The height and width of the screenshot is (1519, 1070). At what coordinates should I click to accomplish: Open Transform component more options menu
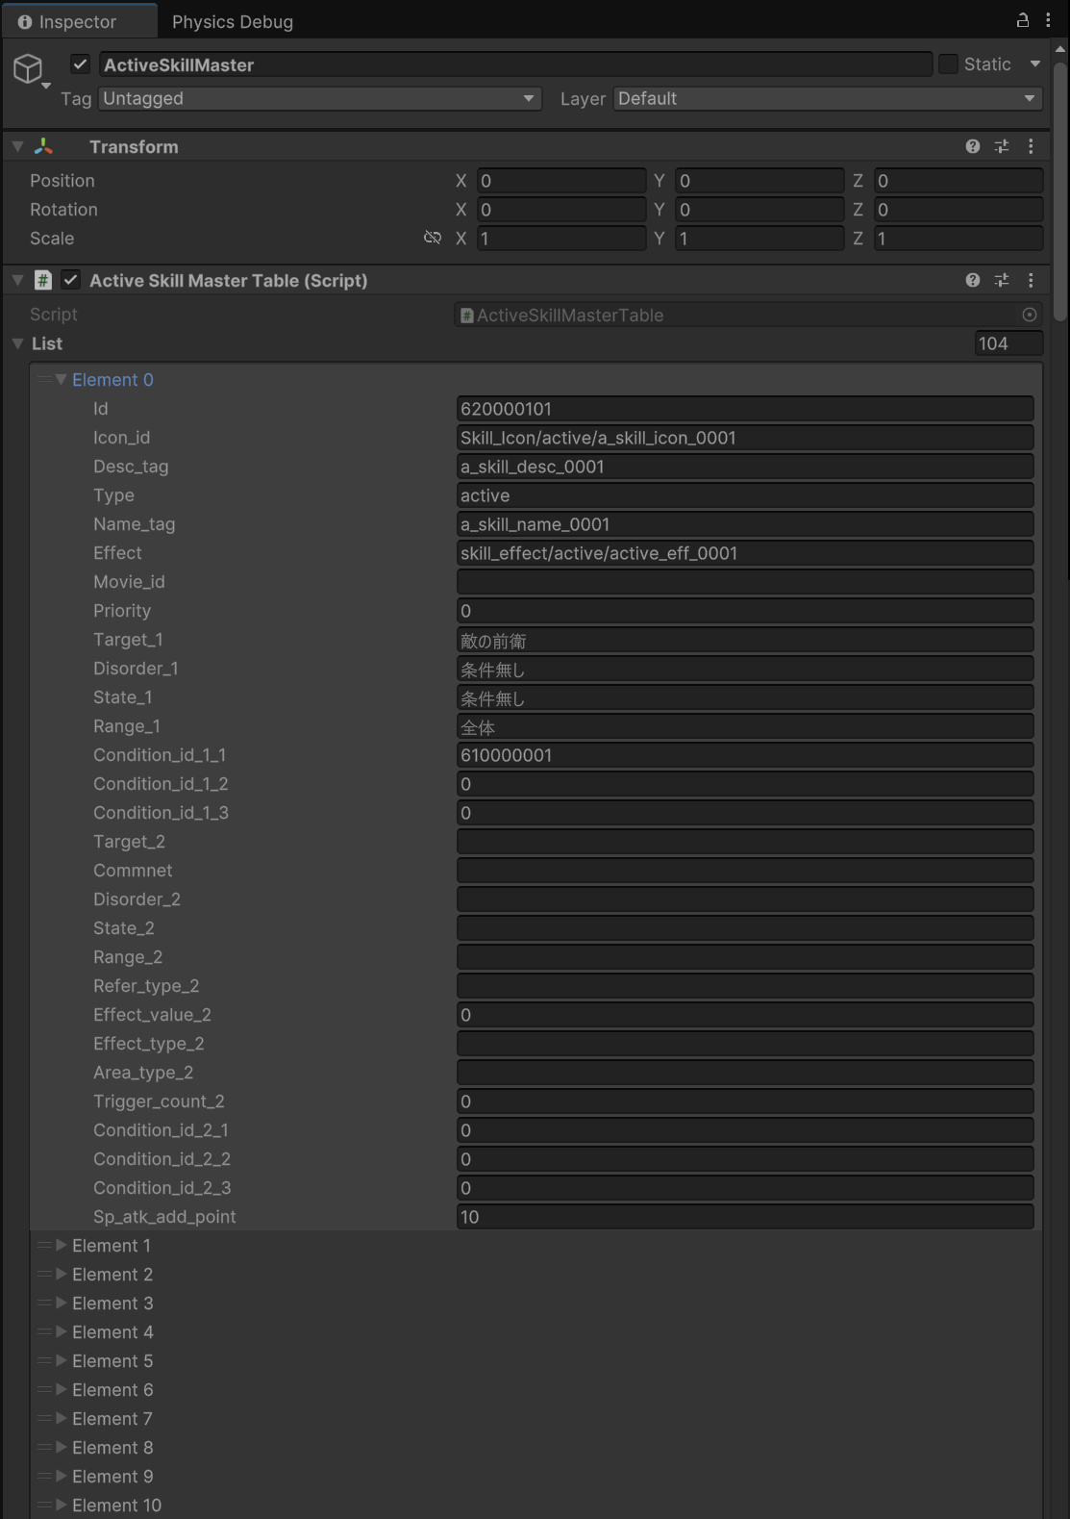click(x=1031, y=146)
